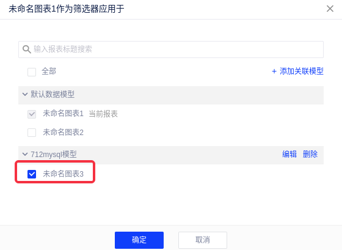This screenshot has height=250, width=342.
Task: Click the disabled 未命名图表1 checkbox
Action: coord(32,114)
